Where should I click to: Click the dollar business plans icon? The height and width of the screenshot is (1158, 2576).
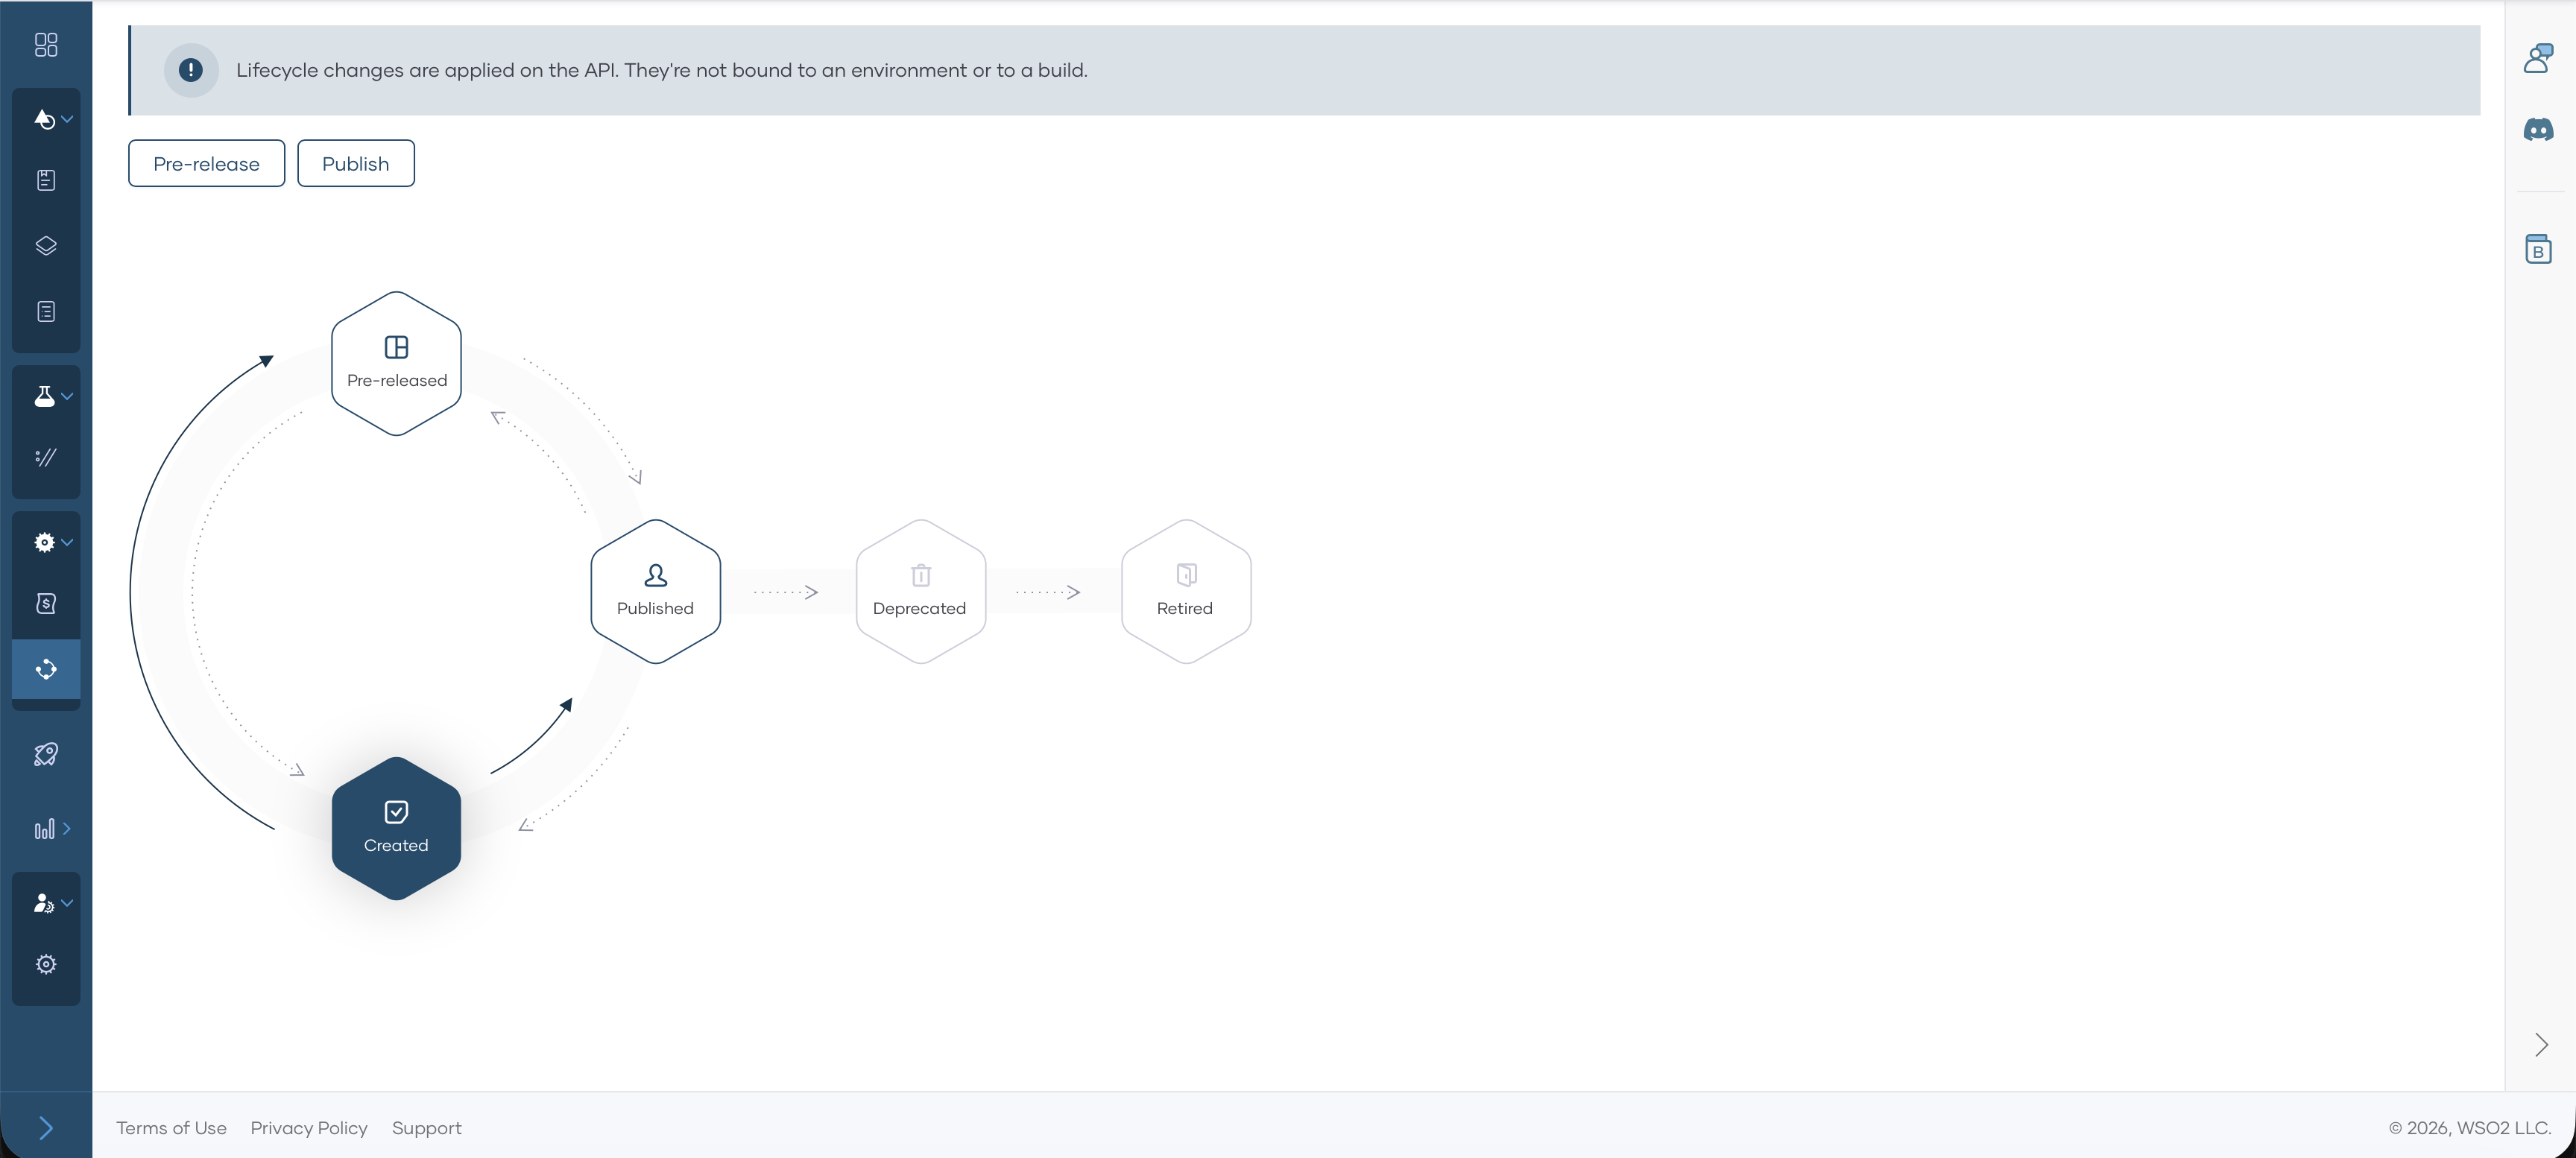coord(46,603)
